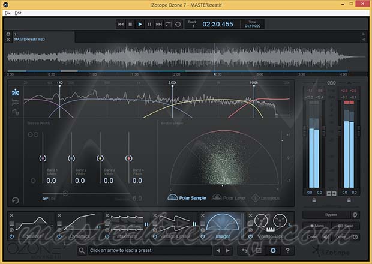Click the help question mark icon
This screenshot has height=264, width=372.
tap(288, 250)
